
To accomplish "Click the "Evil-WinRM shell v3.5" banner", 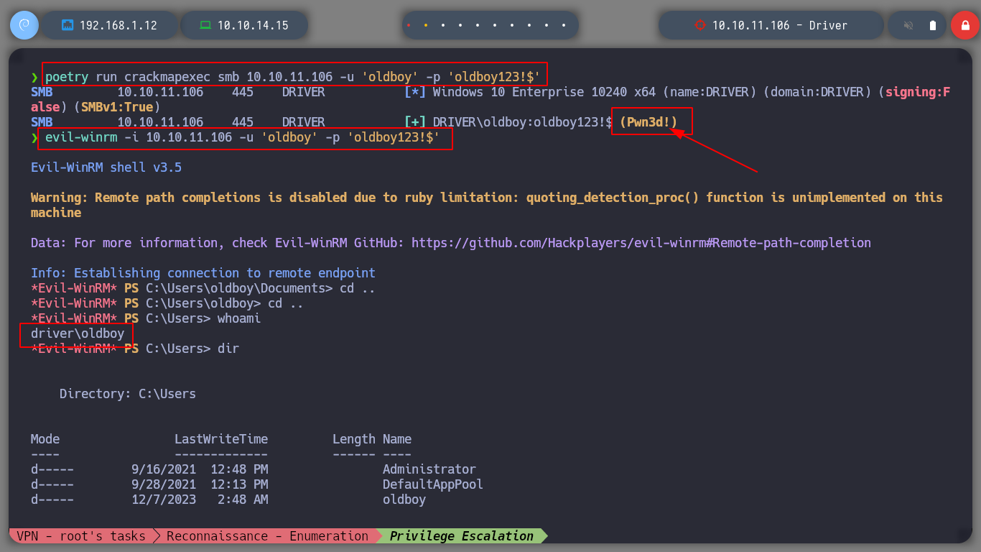I will pos(106,167).
